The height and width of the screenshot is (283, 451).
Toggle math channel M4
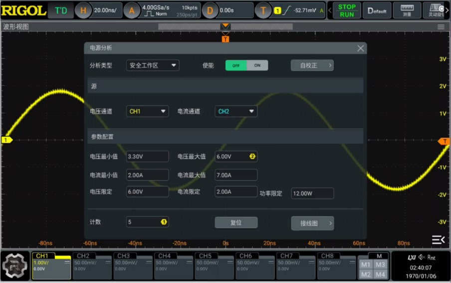point(380,275)
